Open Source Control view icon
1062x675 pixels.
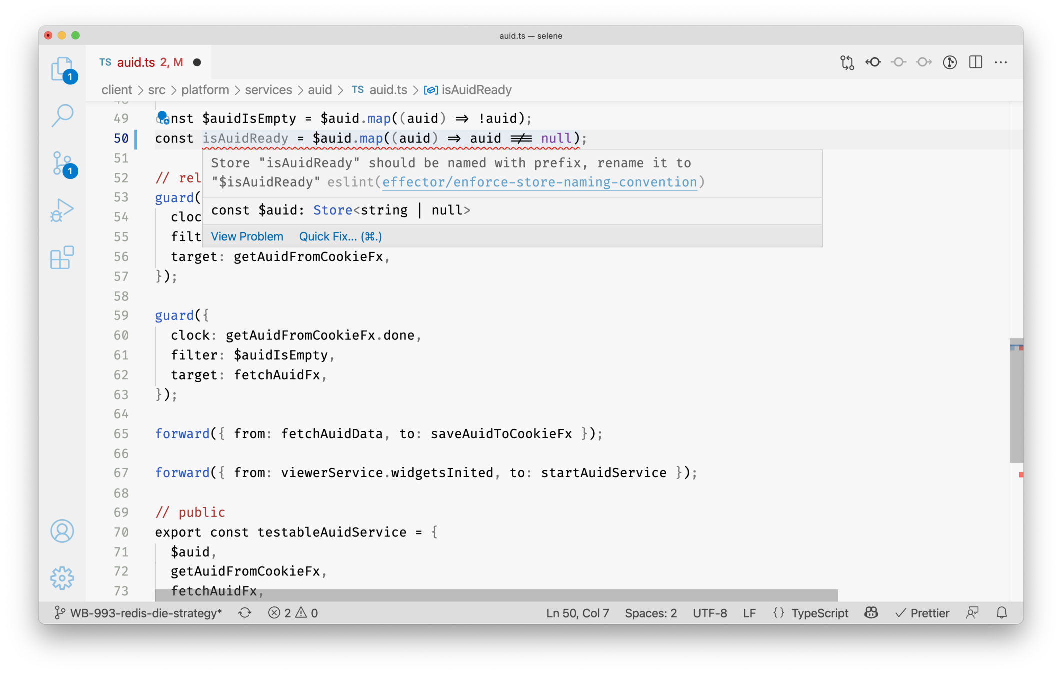point(62,163)
